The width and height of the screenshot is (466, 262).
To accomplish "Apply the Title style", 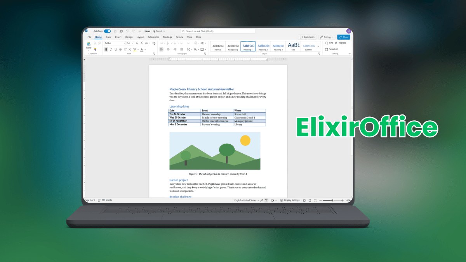I will click(x=293, y=46).
